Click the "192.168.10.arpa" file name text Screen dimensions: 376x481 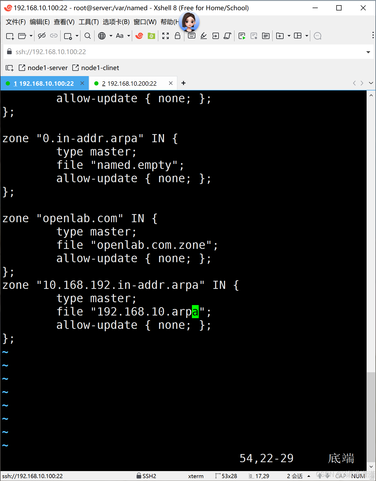(148, 312)
